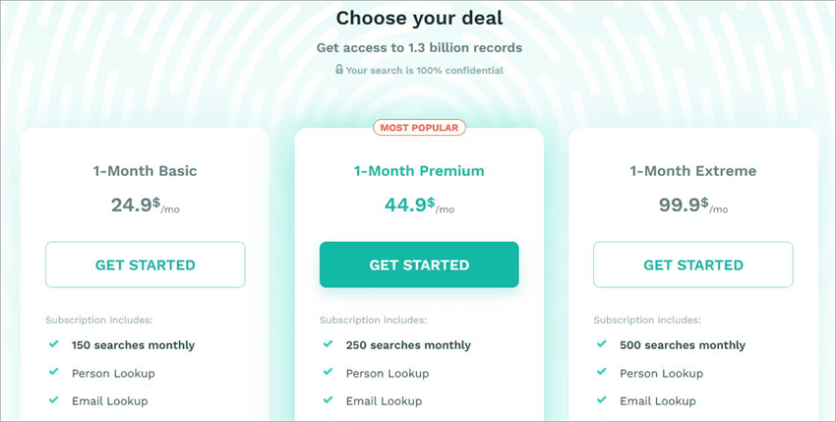This screenshot has width=836, height=422.
Task: Click Extreme plan's Email Lookup checkmark
Action: click(602, 400)
